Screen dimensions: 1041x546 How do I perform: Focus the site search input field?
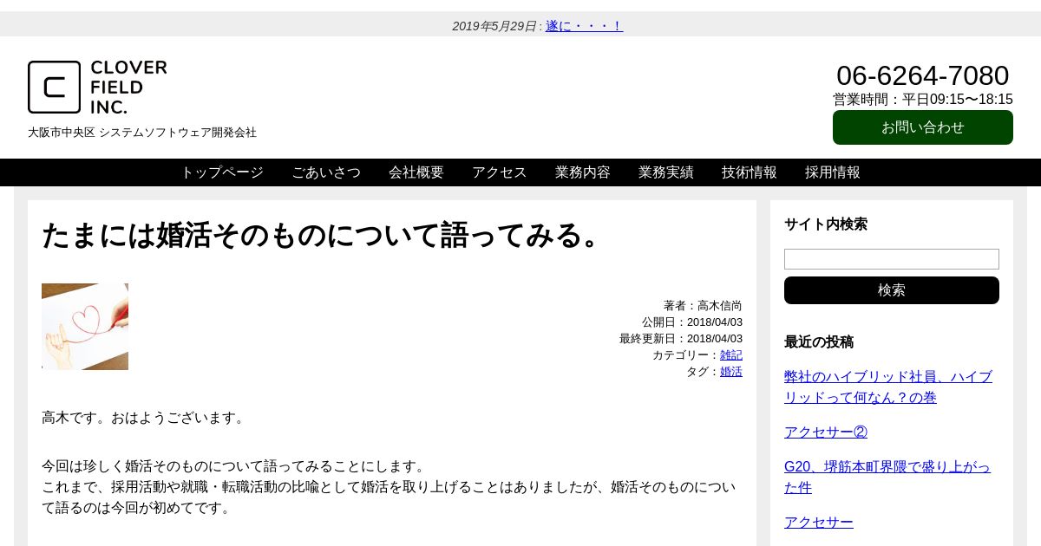point(892,259)
